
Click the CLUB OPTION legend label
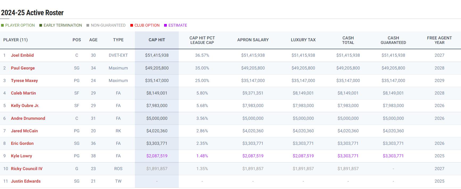pyautogui.click(x=147, y=25)
